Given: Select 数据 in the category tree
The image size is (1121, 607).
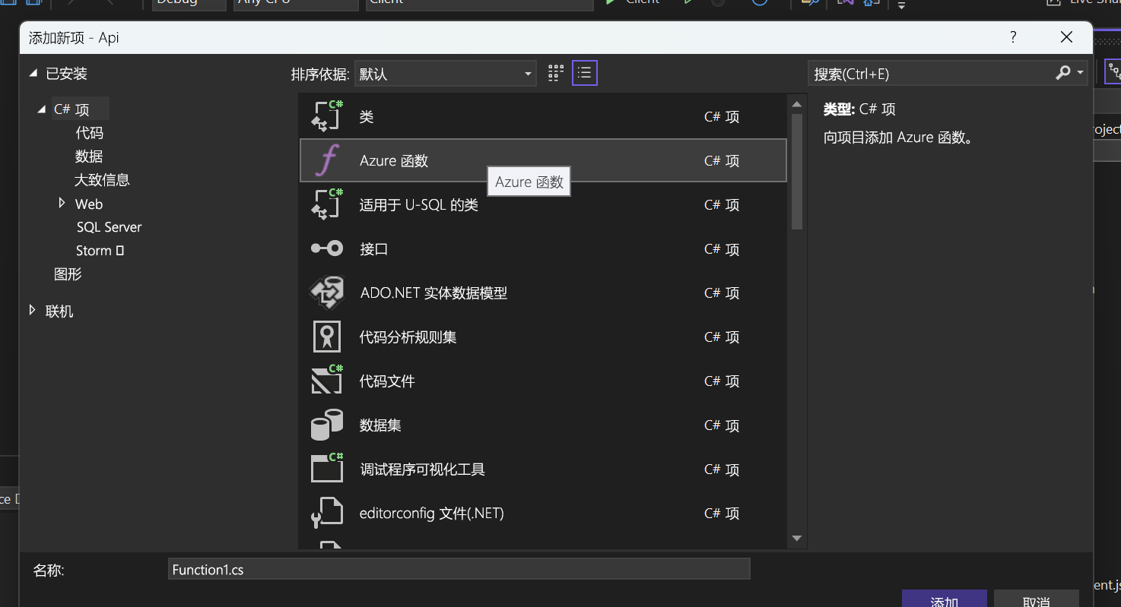Looking at the screenshot, I should [89, 156].
